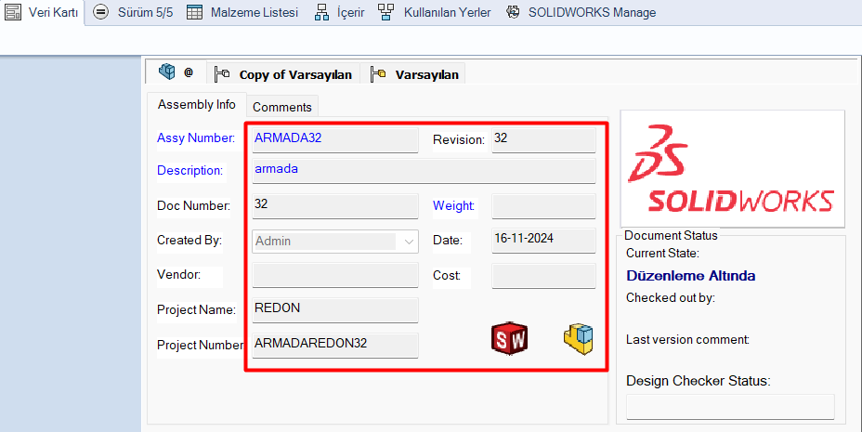Screen dimensions: 862x432
Task: Select the @ assembly configuration tab
Action: pyautogui.click(x=176, y=72)
